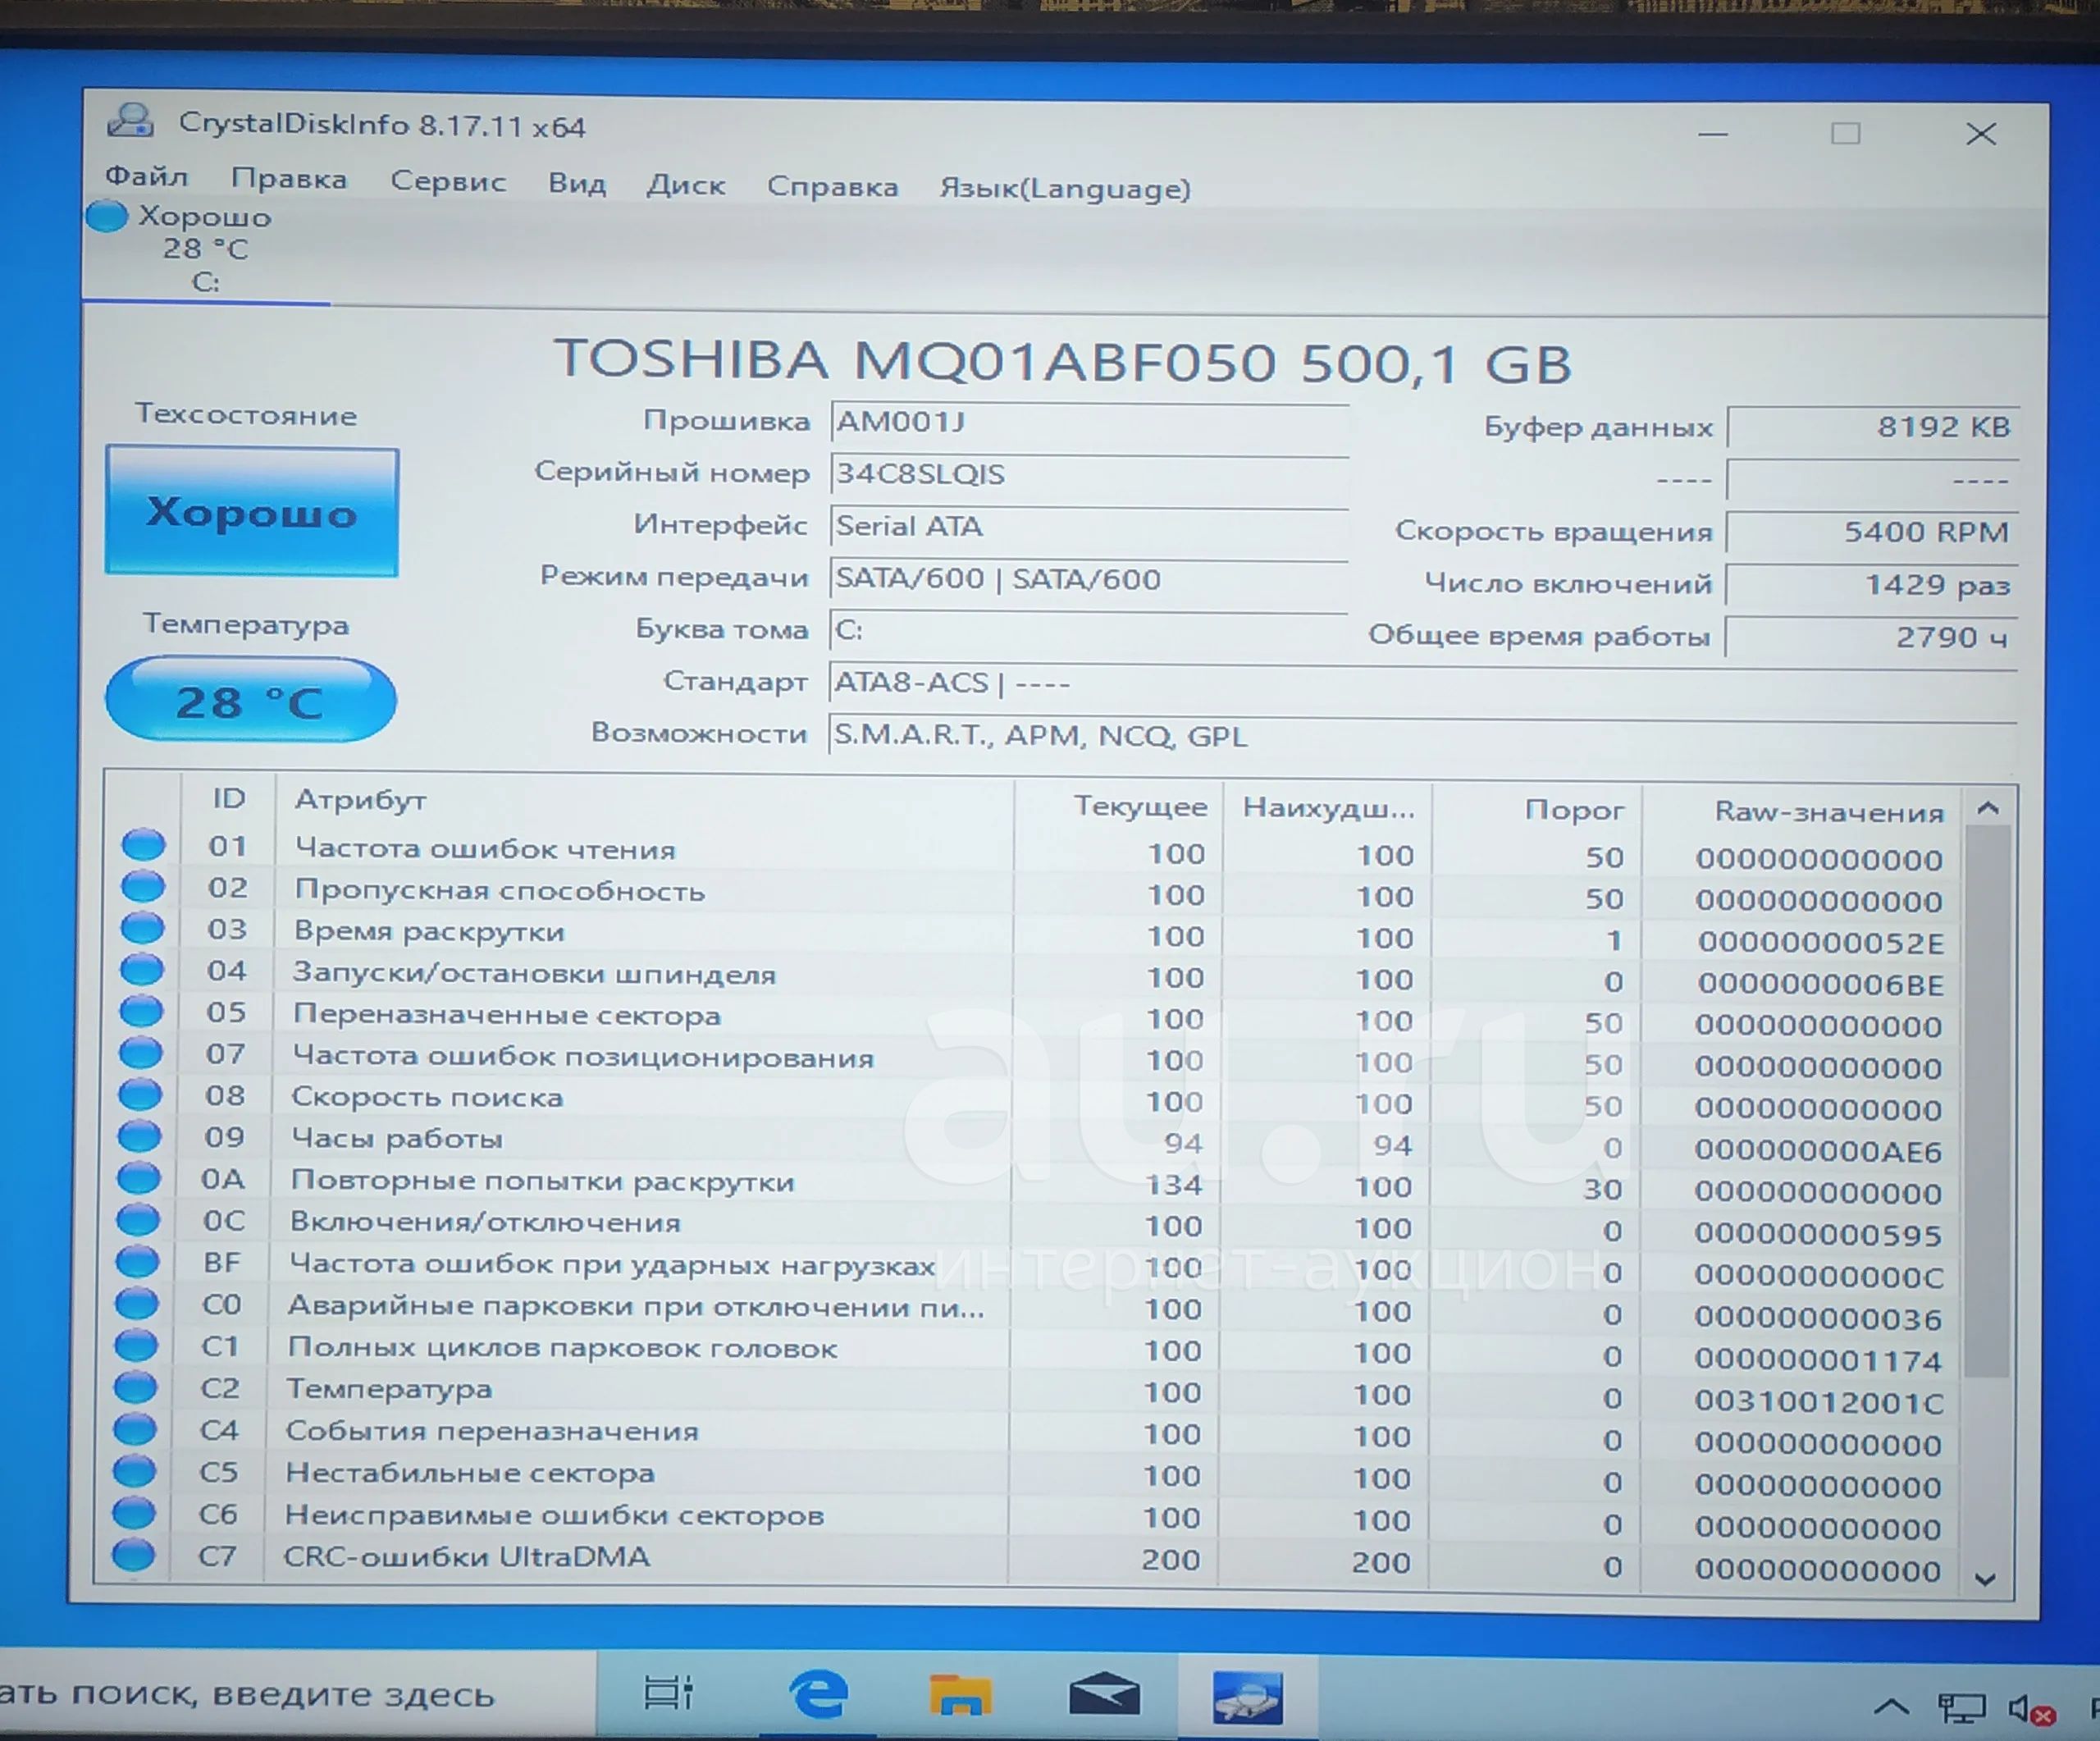This screenshot has height=1741, width=2100.
Task: Open the Файл menu
Action: pyautogui.click(x=146, y=176)
